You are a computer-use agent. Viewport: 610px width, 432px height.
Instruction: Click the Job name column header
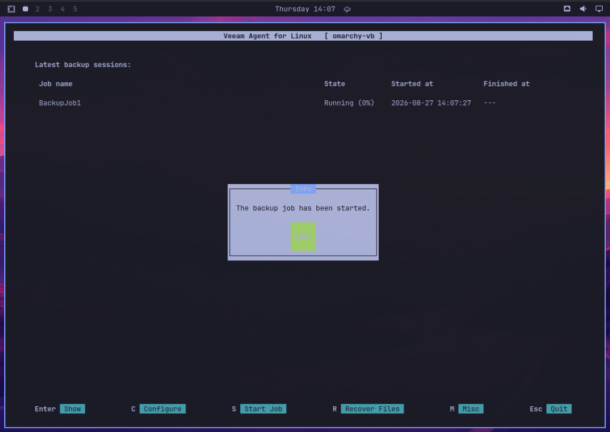56,83
